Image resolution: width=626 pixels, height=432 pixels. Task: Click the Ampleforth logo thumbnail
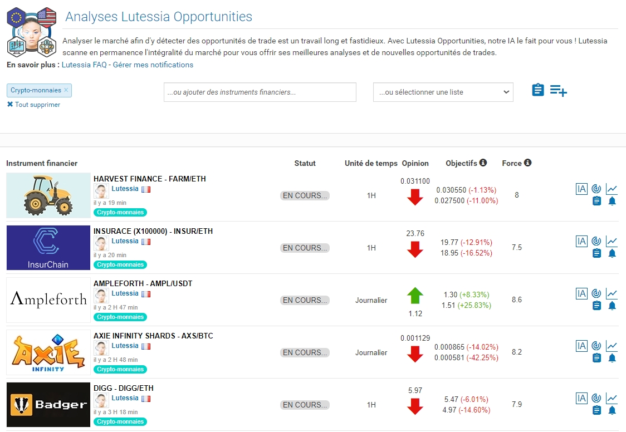point(48,300)
